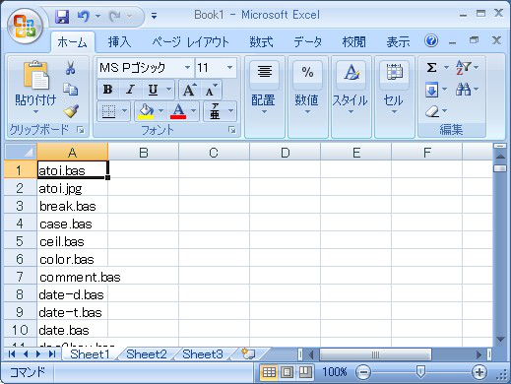Open the Office button menu
The image size is (511, 384).
pos(25,27)
